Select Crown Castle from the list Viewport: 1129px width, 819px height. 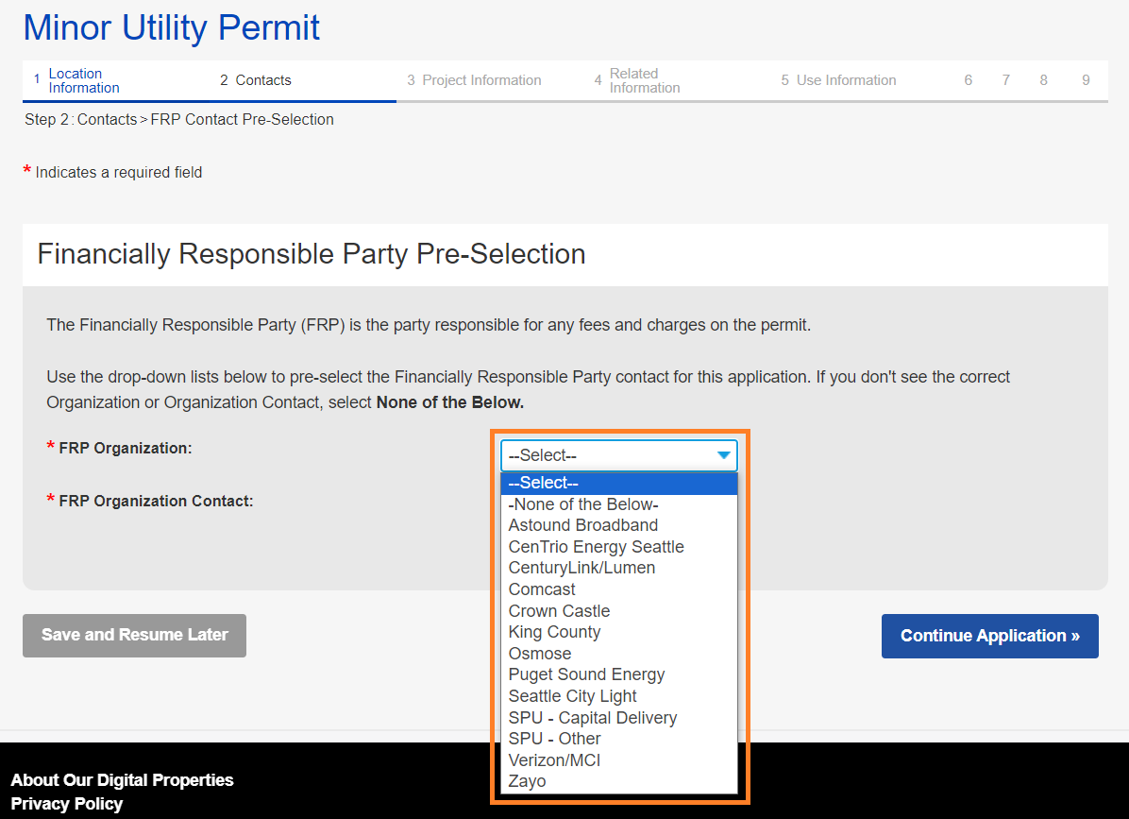(x=559, y=611)
